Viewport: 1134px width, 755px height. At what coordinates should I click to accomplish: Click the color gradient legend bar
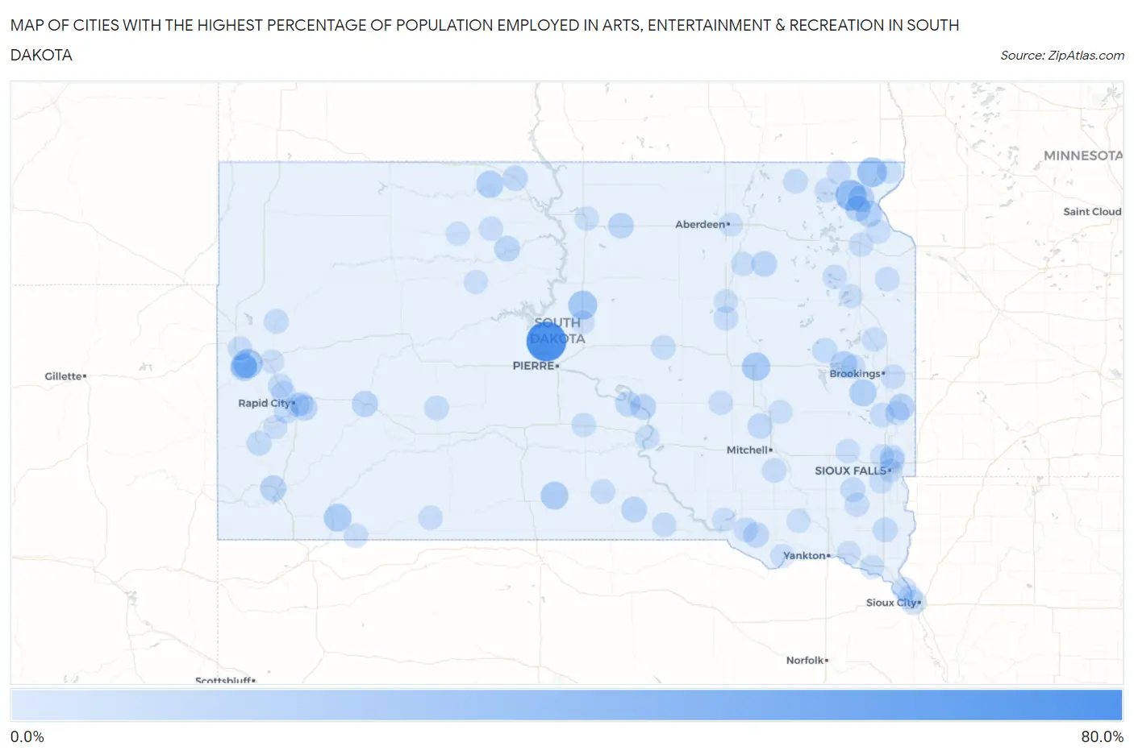[566, 705]
